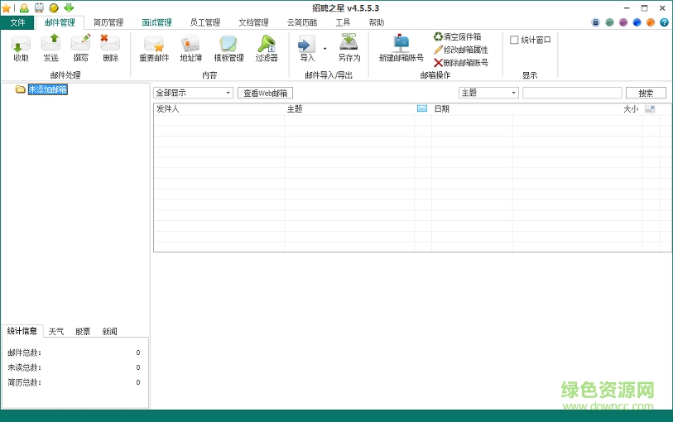Click 删除邮箱账号 delete mailbox account
The width and height of the screenshot is (673, 422).
click(x=461, y=63)
